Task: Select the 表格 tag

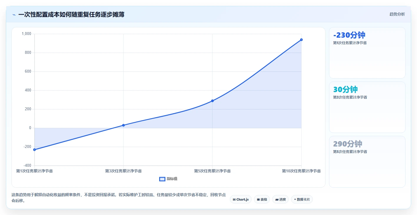Action: [x=262, y=199]
